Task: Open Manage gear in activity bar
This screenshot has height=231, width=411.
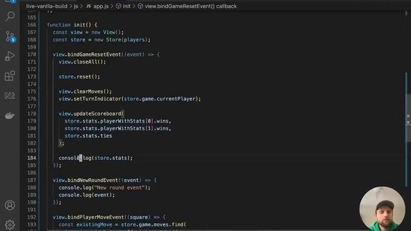Action: point(10,225)
